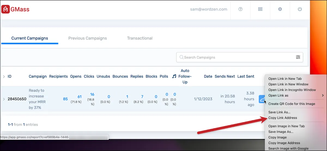
Task: Click 'in 20.58 hours' cell
Action: (x=228, y=99)
